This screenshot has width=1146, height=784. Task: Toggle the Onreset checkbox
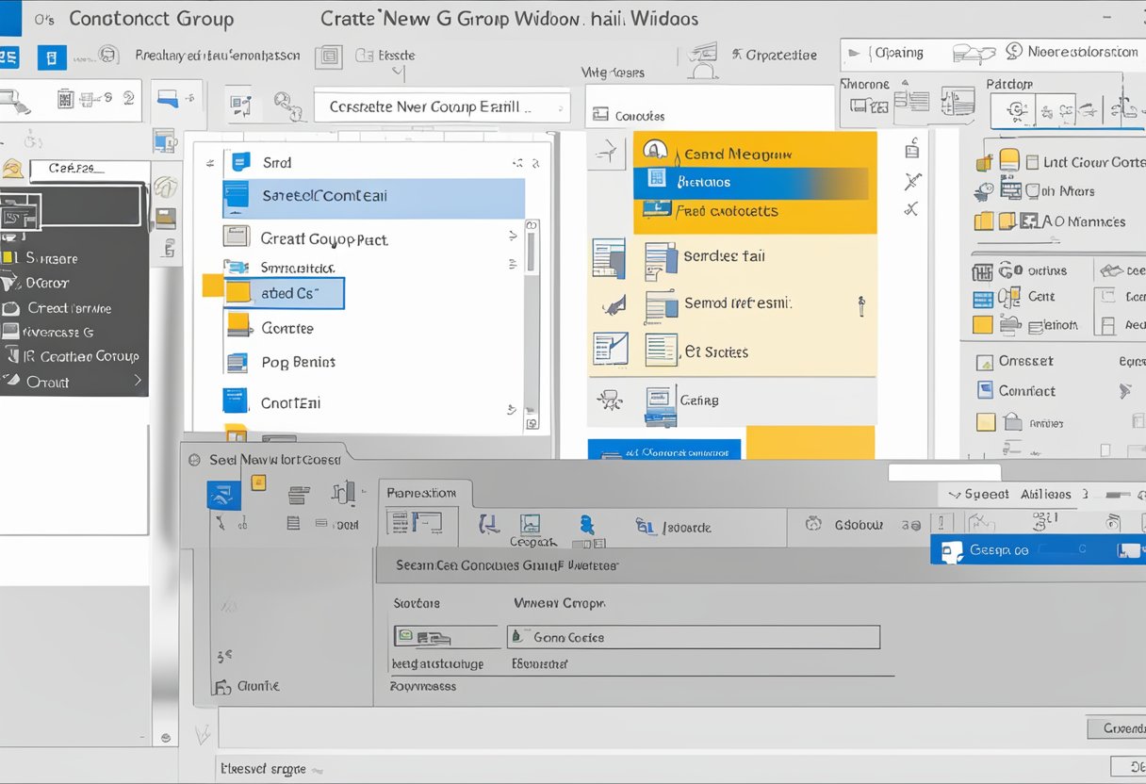point(985,362)
